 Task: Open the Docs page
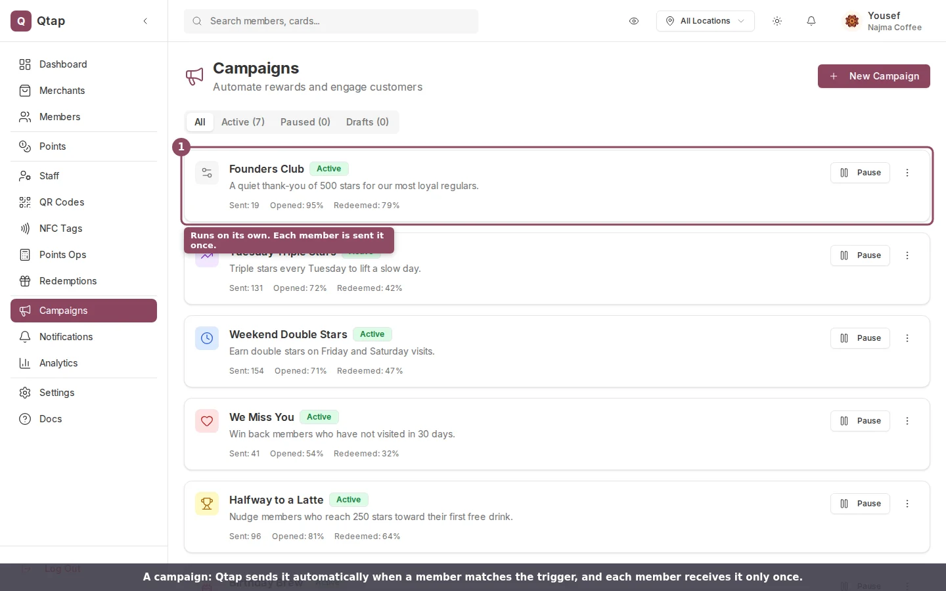click(83, 419)
